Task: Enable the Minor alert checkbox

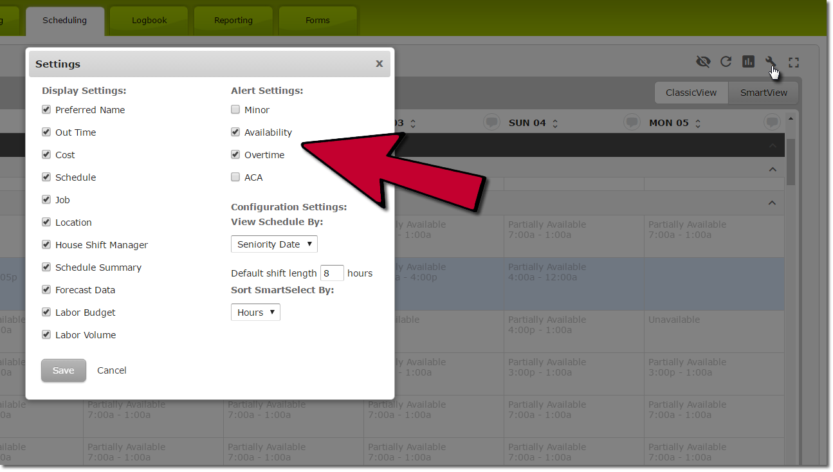Action: click(x=235, y=109)
